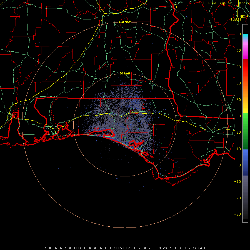This screenshot has height=250, width=250.
Task: Click the 10 value on the dBZ scale
Action: 239,149
